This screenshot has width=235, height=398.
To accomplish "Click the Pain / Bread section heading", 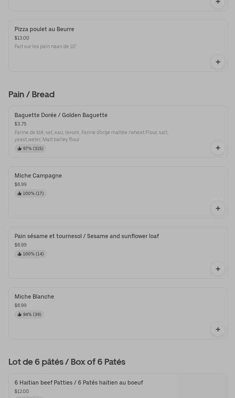I will 31,94.
